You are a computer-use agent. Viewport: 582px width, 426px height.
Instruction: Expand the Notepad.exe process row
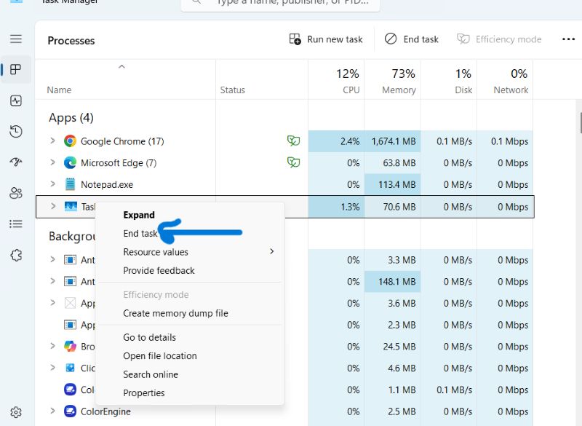[x=52, y=184]
